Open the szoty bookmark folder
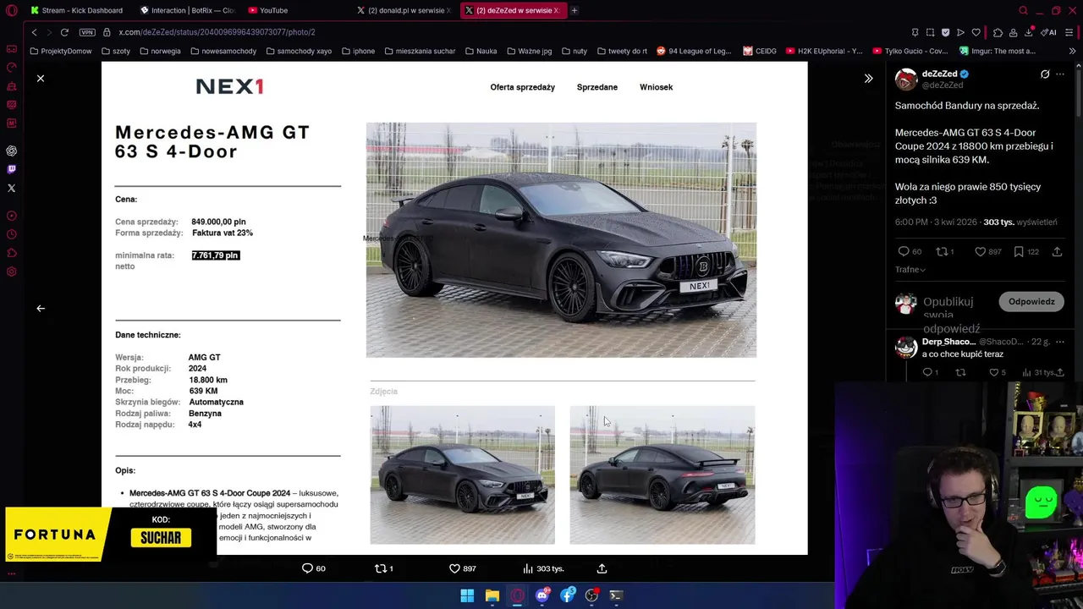Screen dimensions: 1083x609 [x=114, y=51]
